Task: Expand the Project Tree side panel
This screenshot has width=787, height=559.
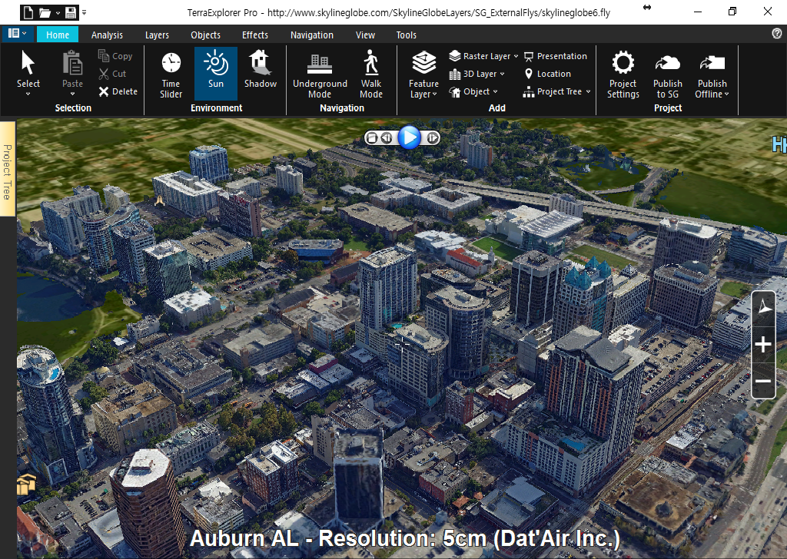Action: [7, 169]
